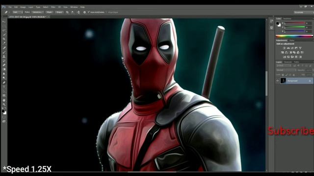Click the Selection... make button
The height and width of the screenshot is (176, 314).
click(x=37, y=12)
